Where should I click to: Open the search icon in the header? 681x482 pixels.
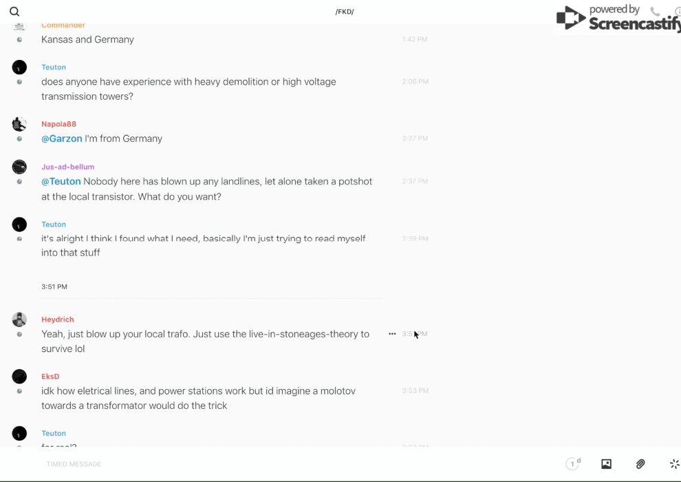pyautogui.click(x=14, y=12)
